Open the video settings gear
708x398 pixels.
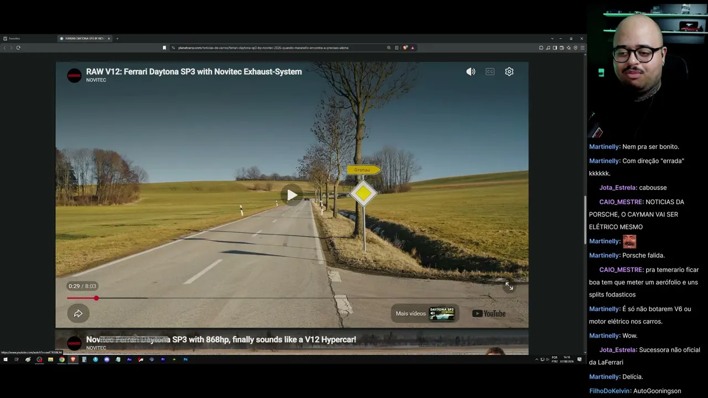[x=509, y=72]
